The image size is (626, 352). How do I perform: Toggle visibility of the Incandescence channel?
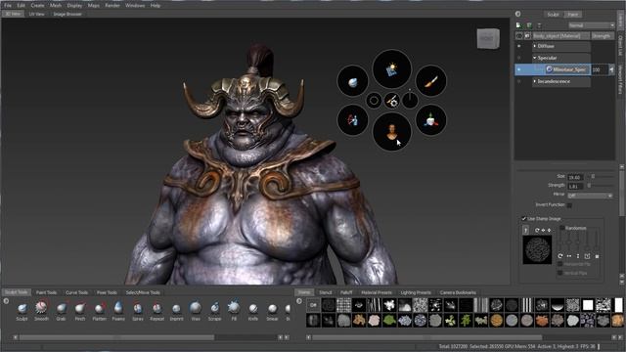point(519,81)
